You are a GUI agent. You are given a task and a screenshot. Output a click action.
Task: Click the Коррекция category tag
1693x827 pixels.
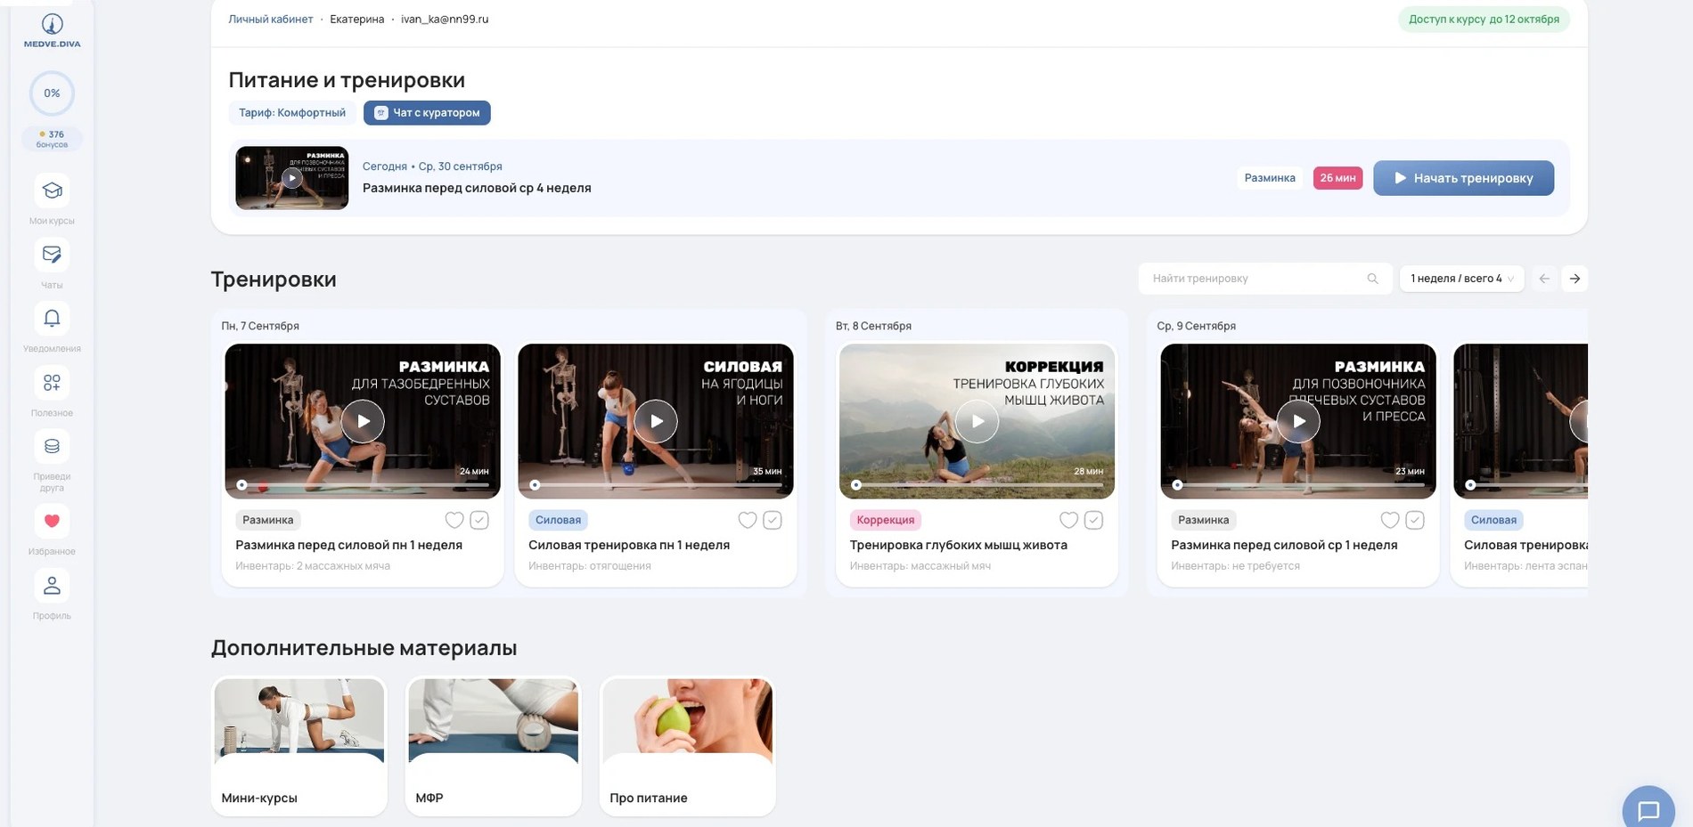[885, 520]
